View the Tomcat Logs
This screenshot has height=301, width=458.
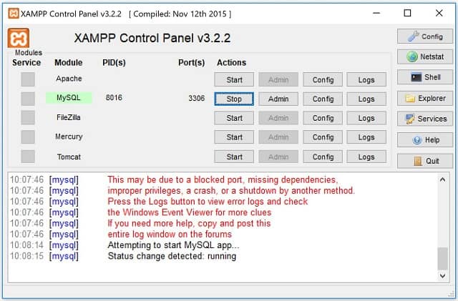pos(366,157)
